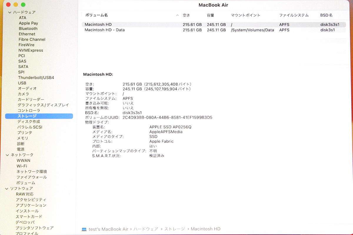
Task: Select ボリューム under the network section
Action: (x=26, y=183)
